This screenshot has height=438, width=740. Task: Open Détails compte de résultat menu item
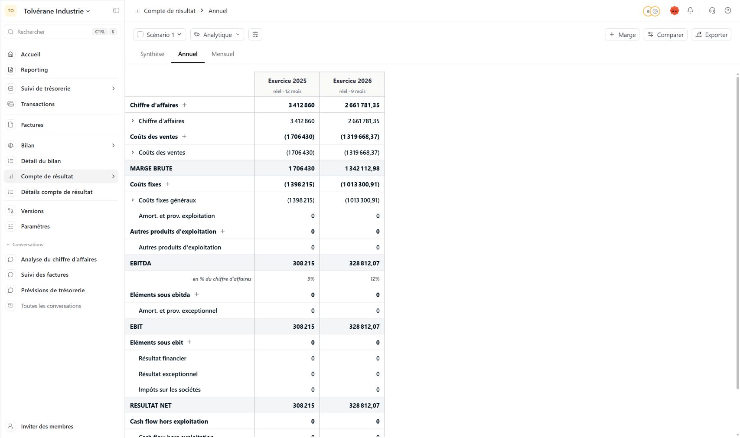[61, 192]
